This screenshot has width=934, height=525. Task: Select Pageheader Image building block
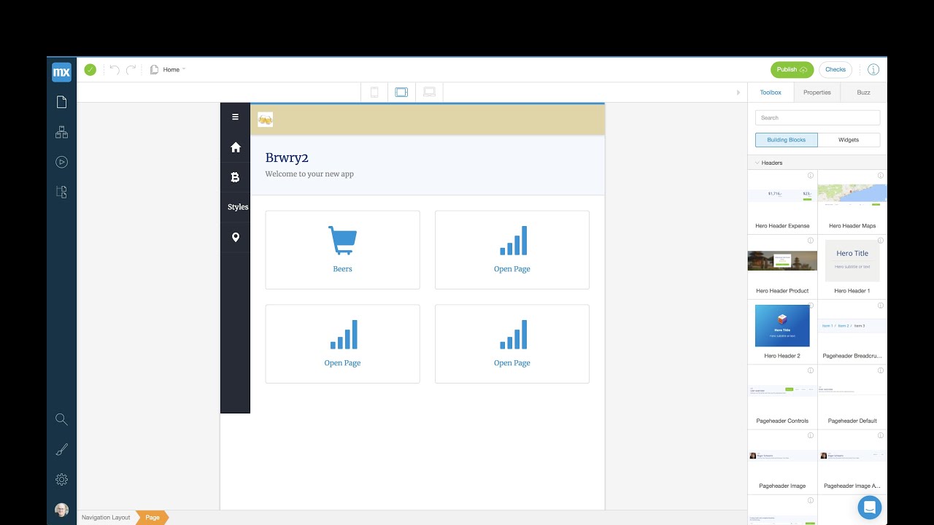782,462
